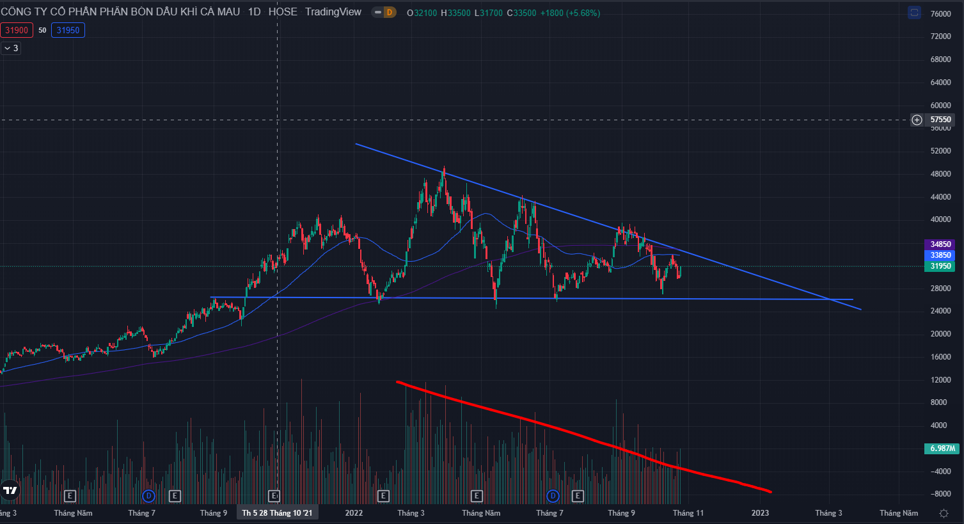Open the earnings E marker on the crosshair date line
Image resolution: width=964 pixels, height=524 pixels.
click(274, 496)
